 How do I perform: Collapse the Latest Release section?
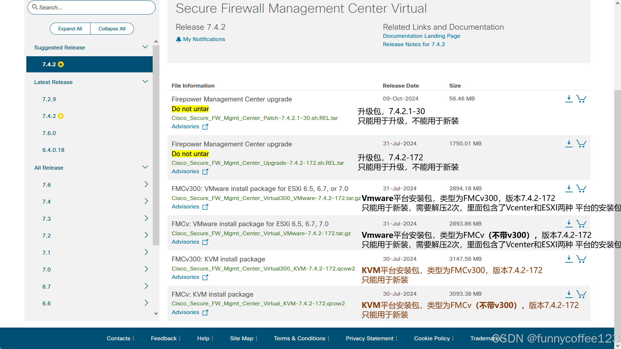tap(145, 82)
